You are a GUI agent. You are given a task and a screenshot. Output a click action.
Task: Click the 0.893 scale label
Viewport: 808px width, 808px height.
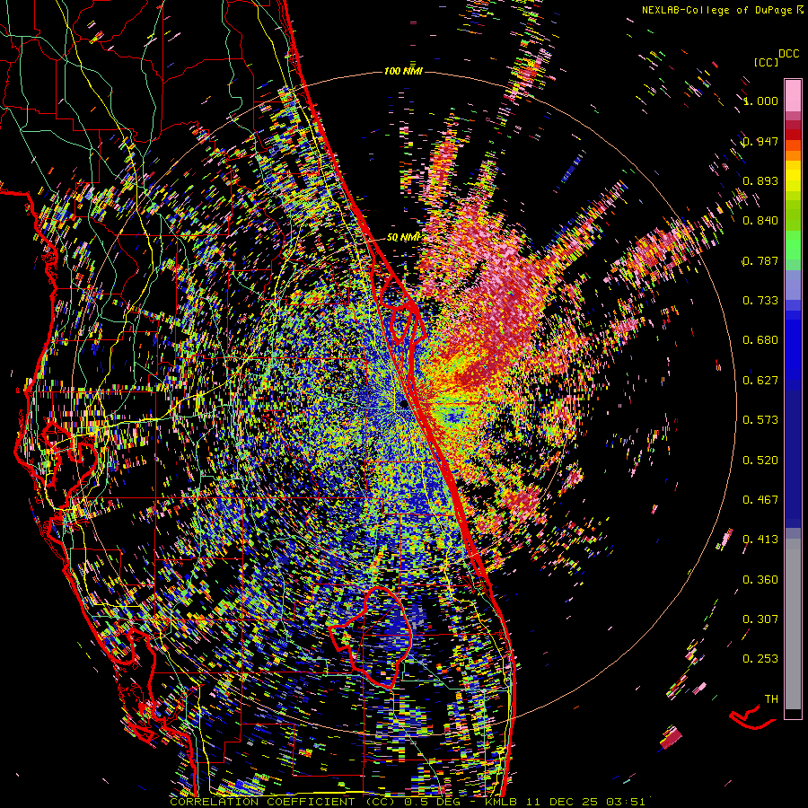pyautogui.click(x=760, y=180)
